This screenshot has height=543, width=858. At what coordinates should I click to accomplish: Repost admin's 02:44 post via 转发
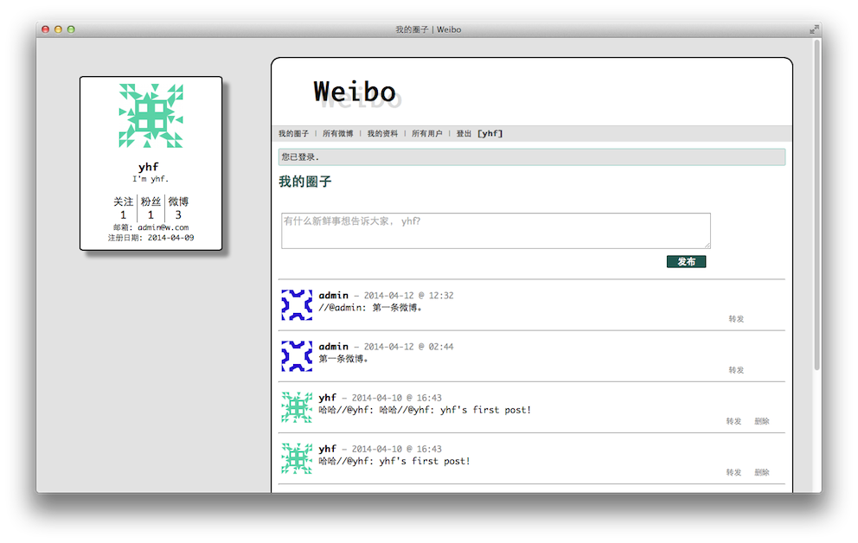(736, 370)
